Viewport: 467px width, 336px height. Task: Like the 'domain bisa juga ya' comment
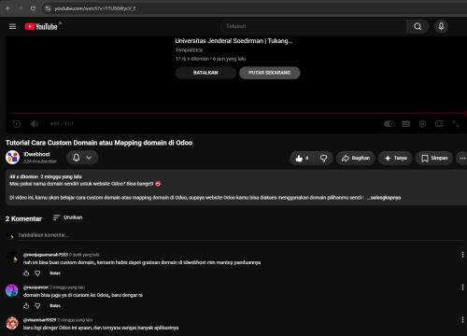click(x=26, y=306)
